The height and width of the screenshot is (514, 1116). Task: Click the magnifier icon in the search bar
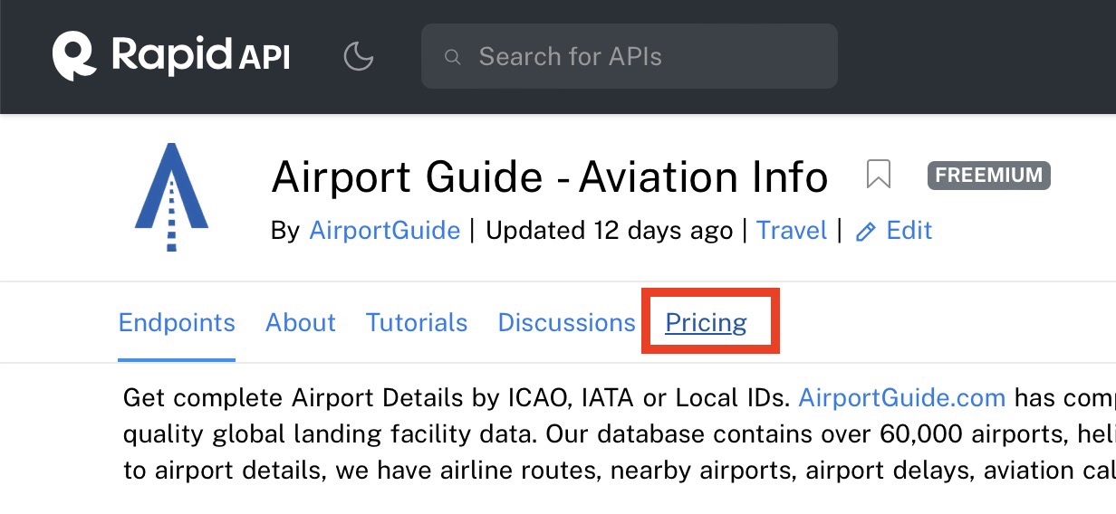[x=452, y=58]
